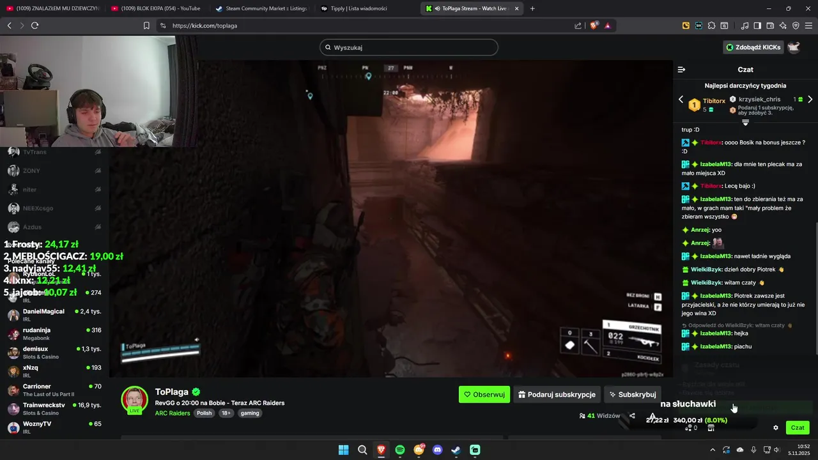Show previous top gifter with left arrow
Image resolution: width=818 pixels, height=460 pixels.
click(x=681, y=100)
